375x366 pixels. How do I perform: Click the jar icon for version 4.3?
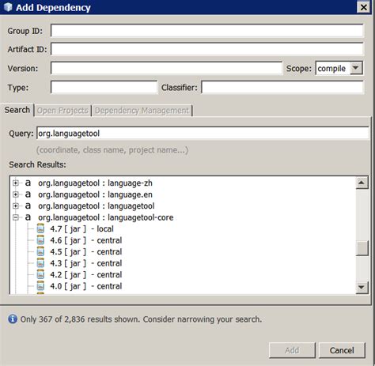[x=40, y=263]
